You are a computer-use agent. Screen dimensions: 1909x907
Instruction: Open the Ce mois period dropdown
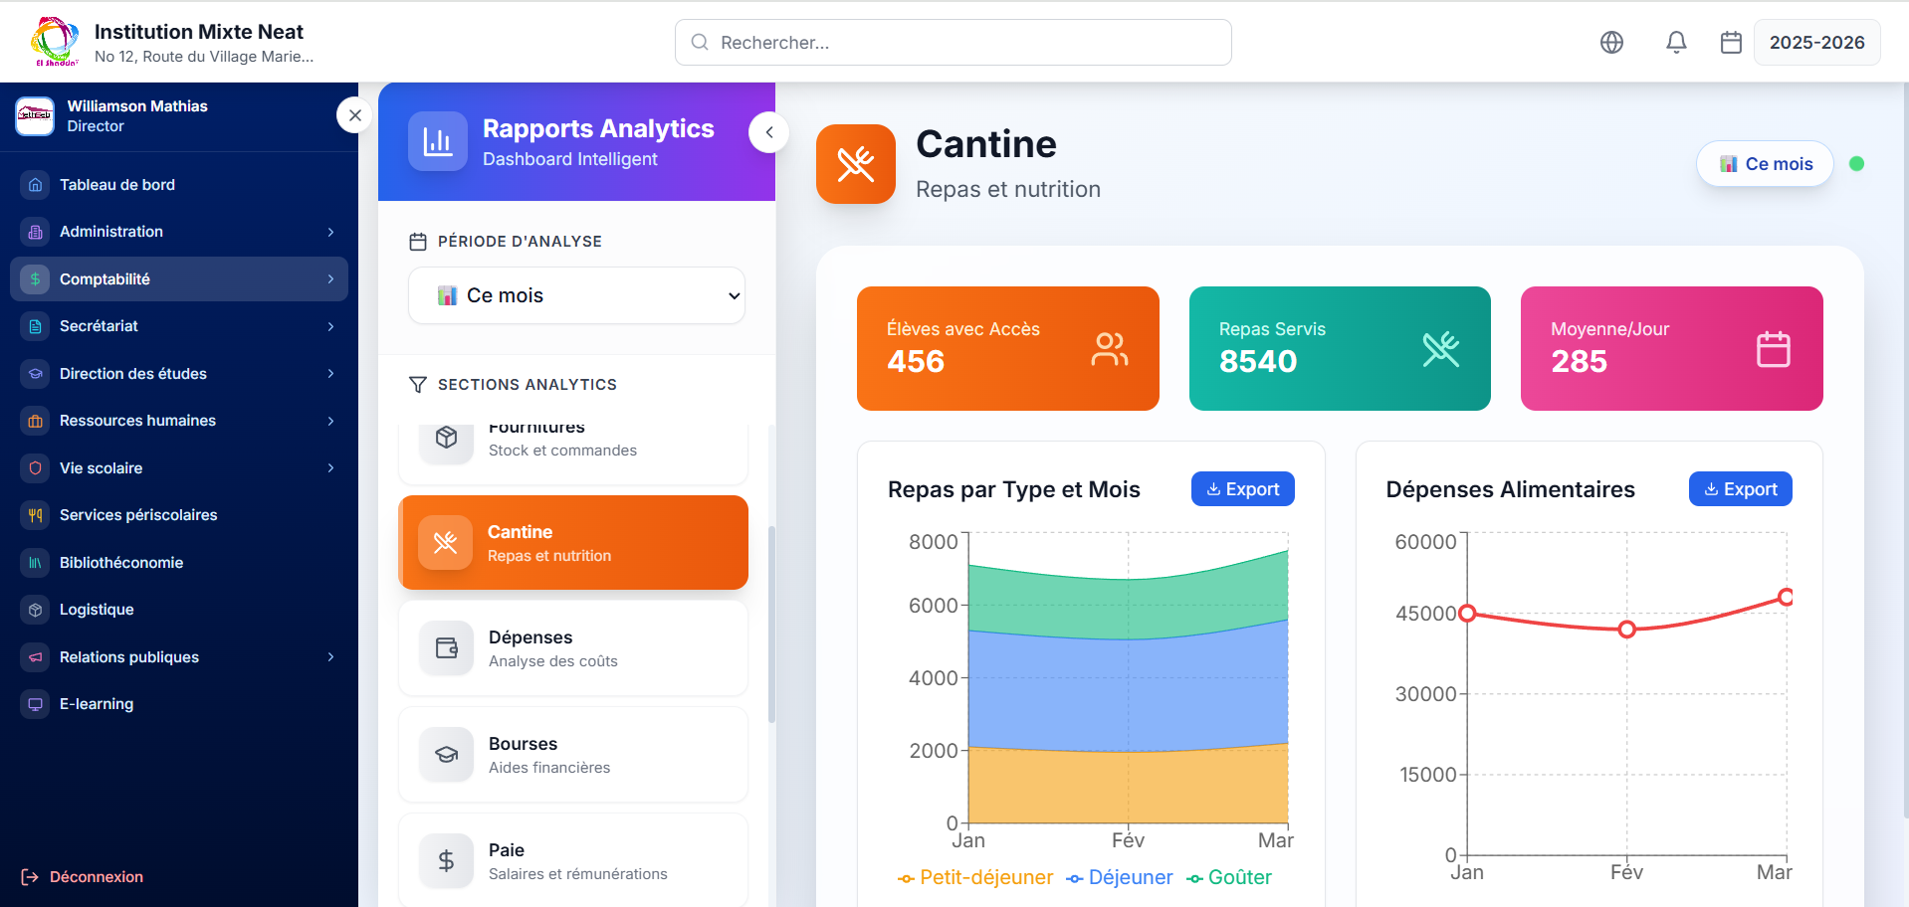[576, 295]
